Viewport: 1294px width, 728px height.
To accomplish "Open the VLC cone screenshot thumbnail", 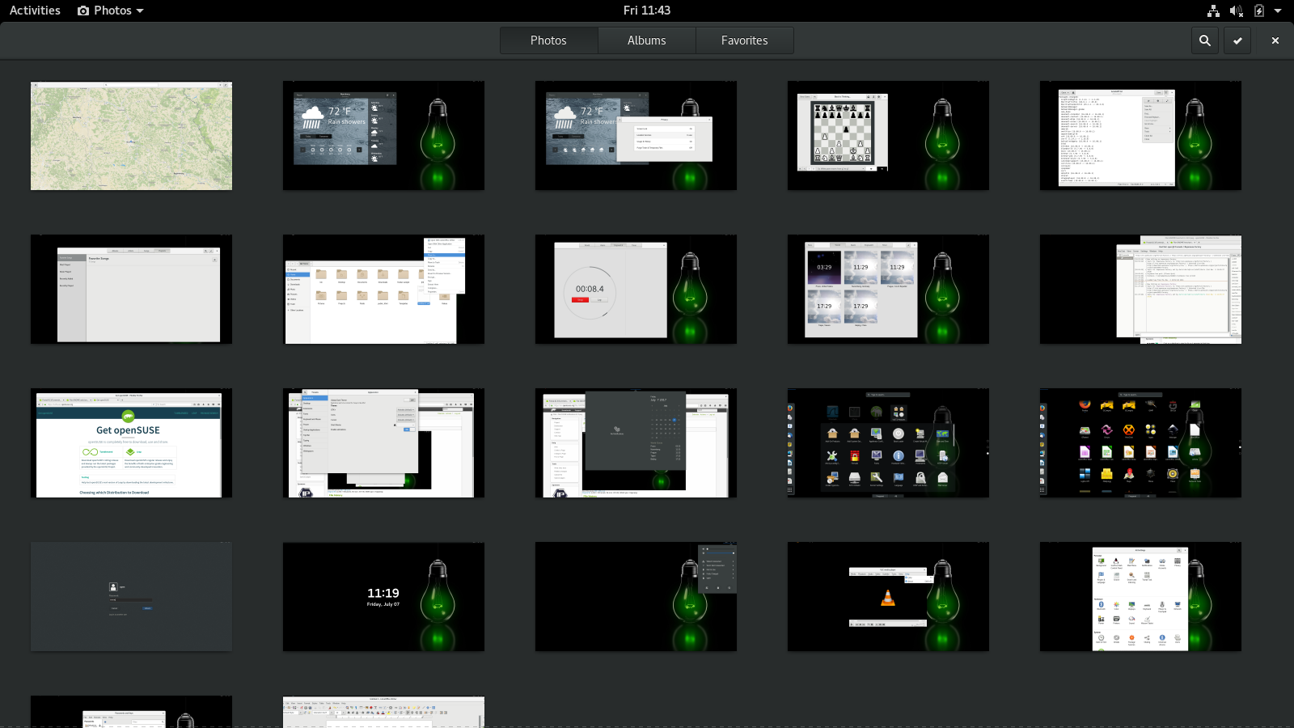I will [888, 597].
